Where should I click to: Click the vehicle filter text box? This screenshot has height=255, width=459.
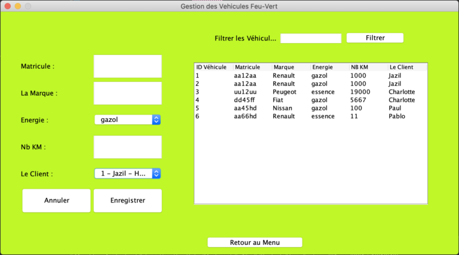tap(311, 38)
